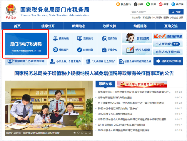
Task: Click the 大众创业 万众创新 people icon
Action: point(88,61)
